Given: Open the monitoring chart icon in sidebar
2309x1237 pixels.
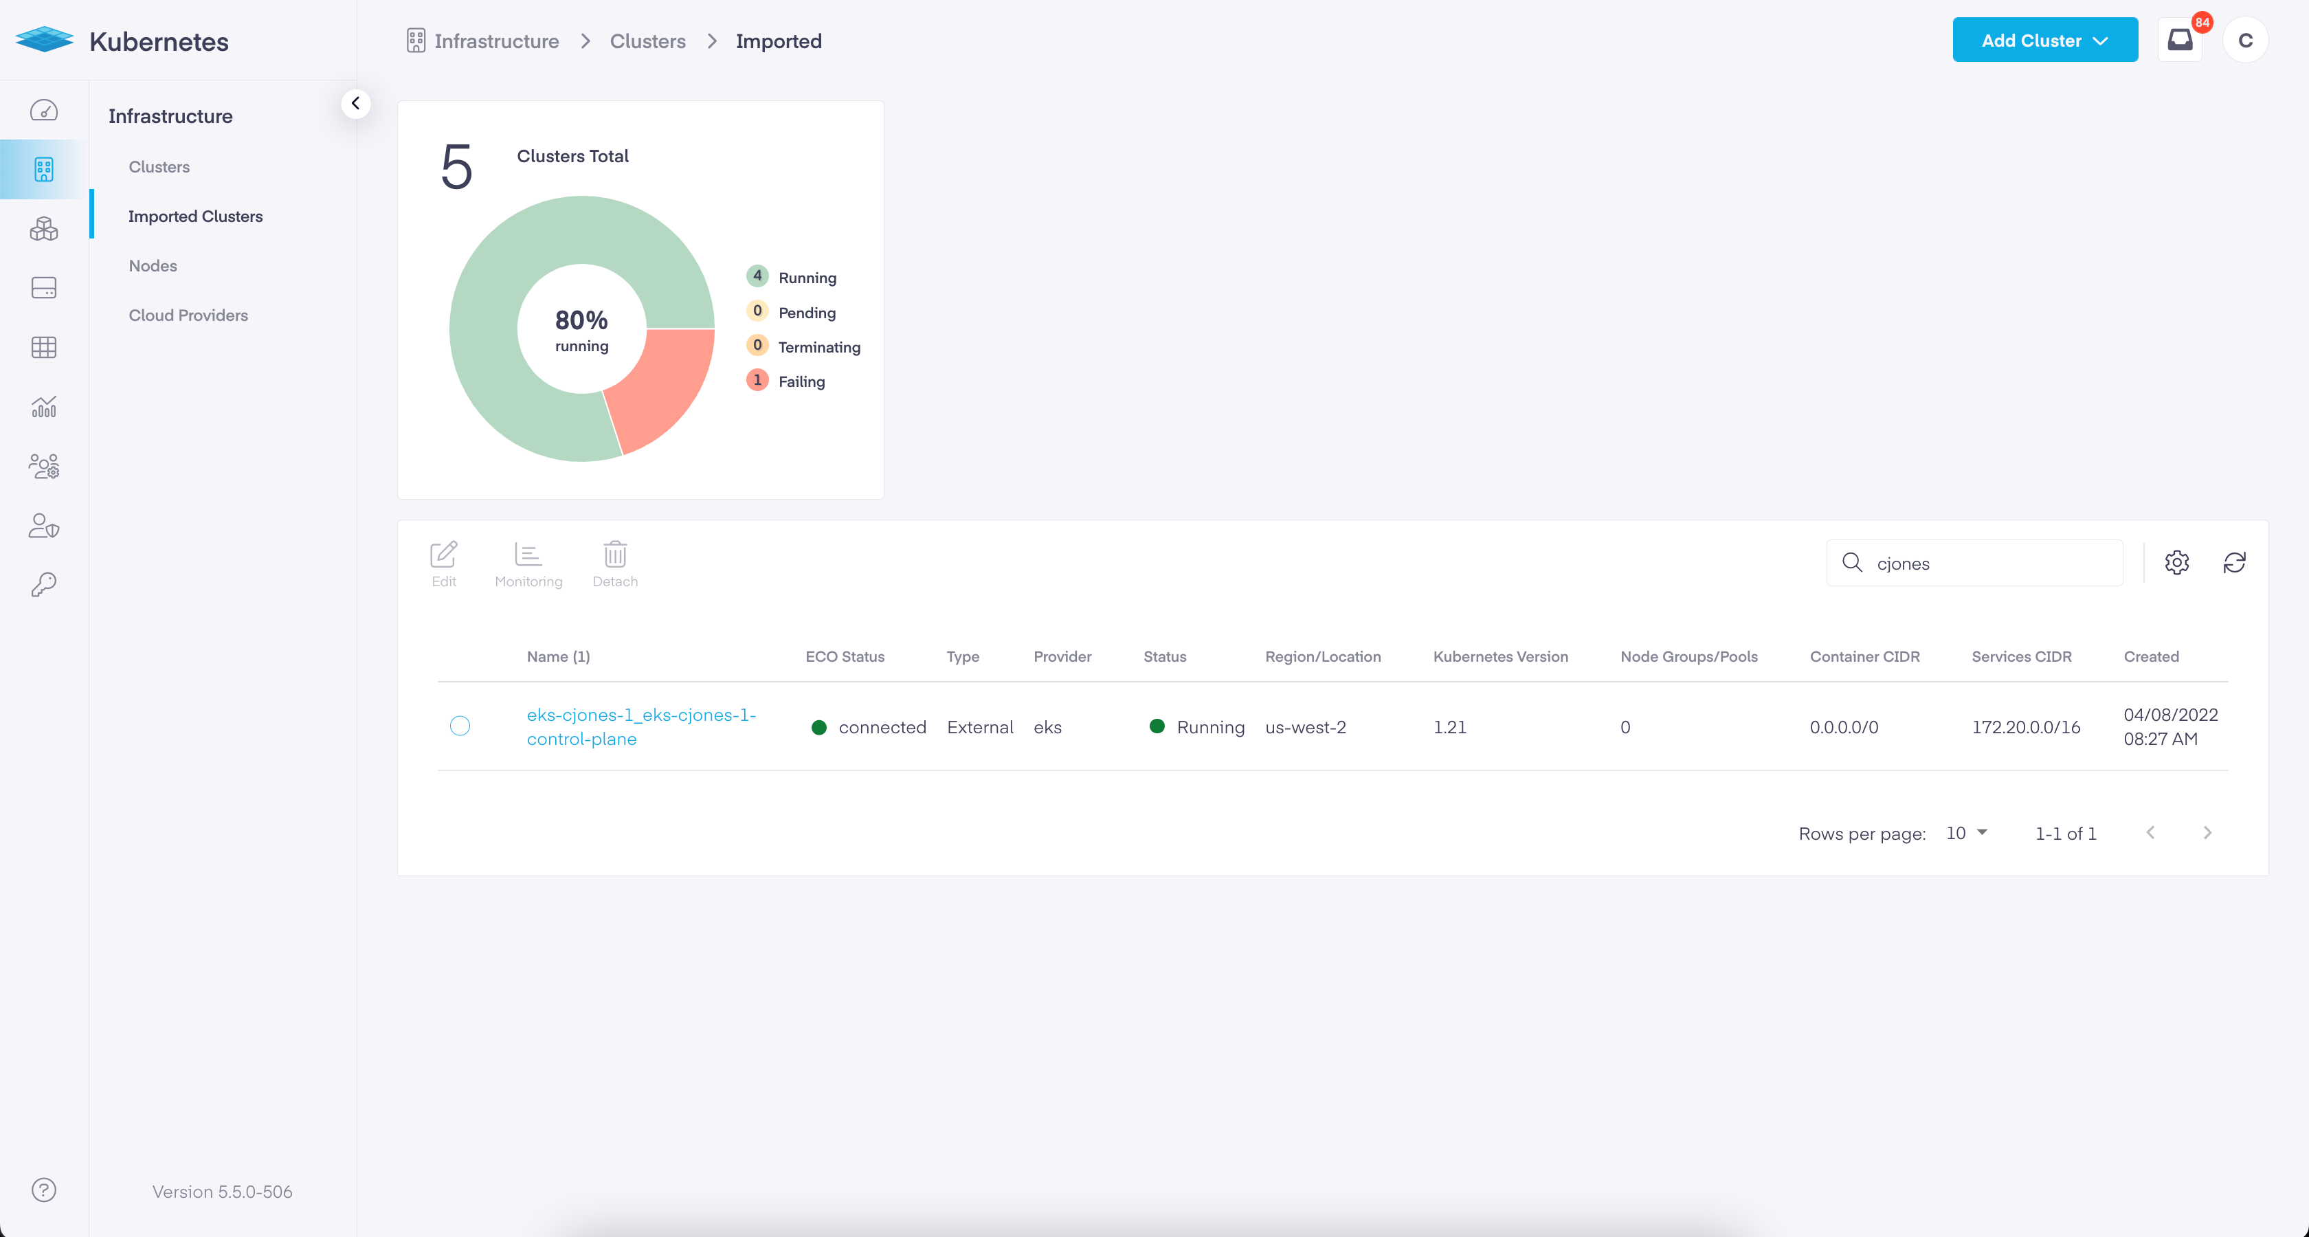Looking at the screenshot, I should point(44,407).
